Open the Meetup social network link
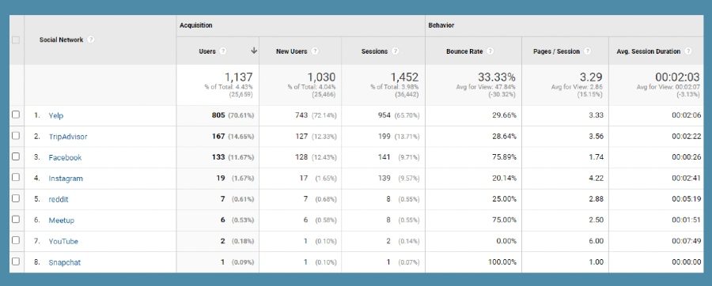Image resolution: width=712 pixels, height=286 pixels. [61, 220]
